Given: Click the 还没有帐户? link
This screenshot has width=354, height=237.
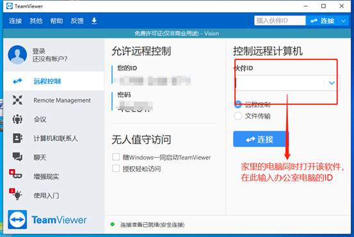Looking at the screenshot, I should click(x=50, y=59).
